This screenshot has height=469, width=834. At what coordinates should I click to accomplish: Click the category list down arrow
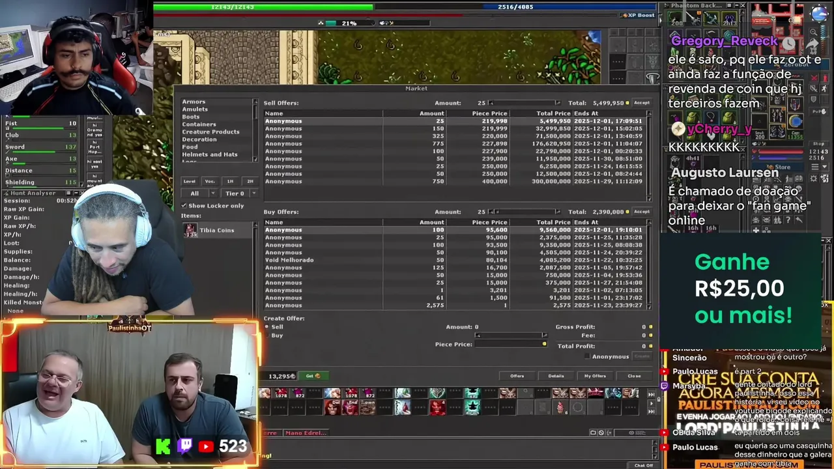pos(255,159)
